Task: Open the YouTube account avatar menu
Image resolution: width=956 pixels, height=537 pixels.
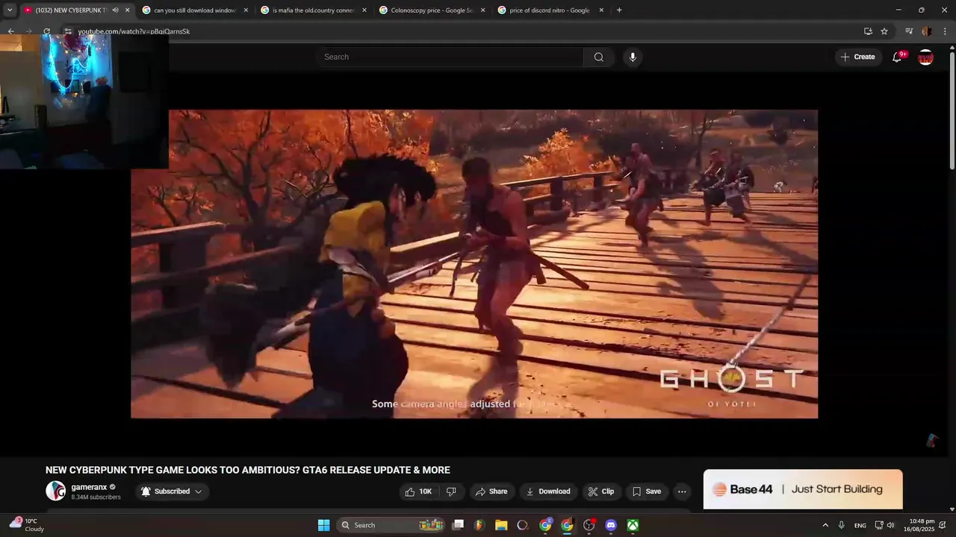Action: [925, 57]
